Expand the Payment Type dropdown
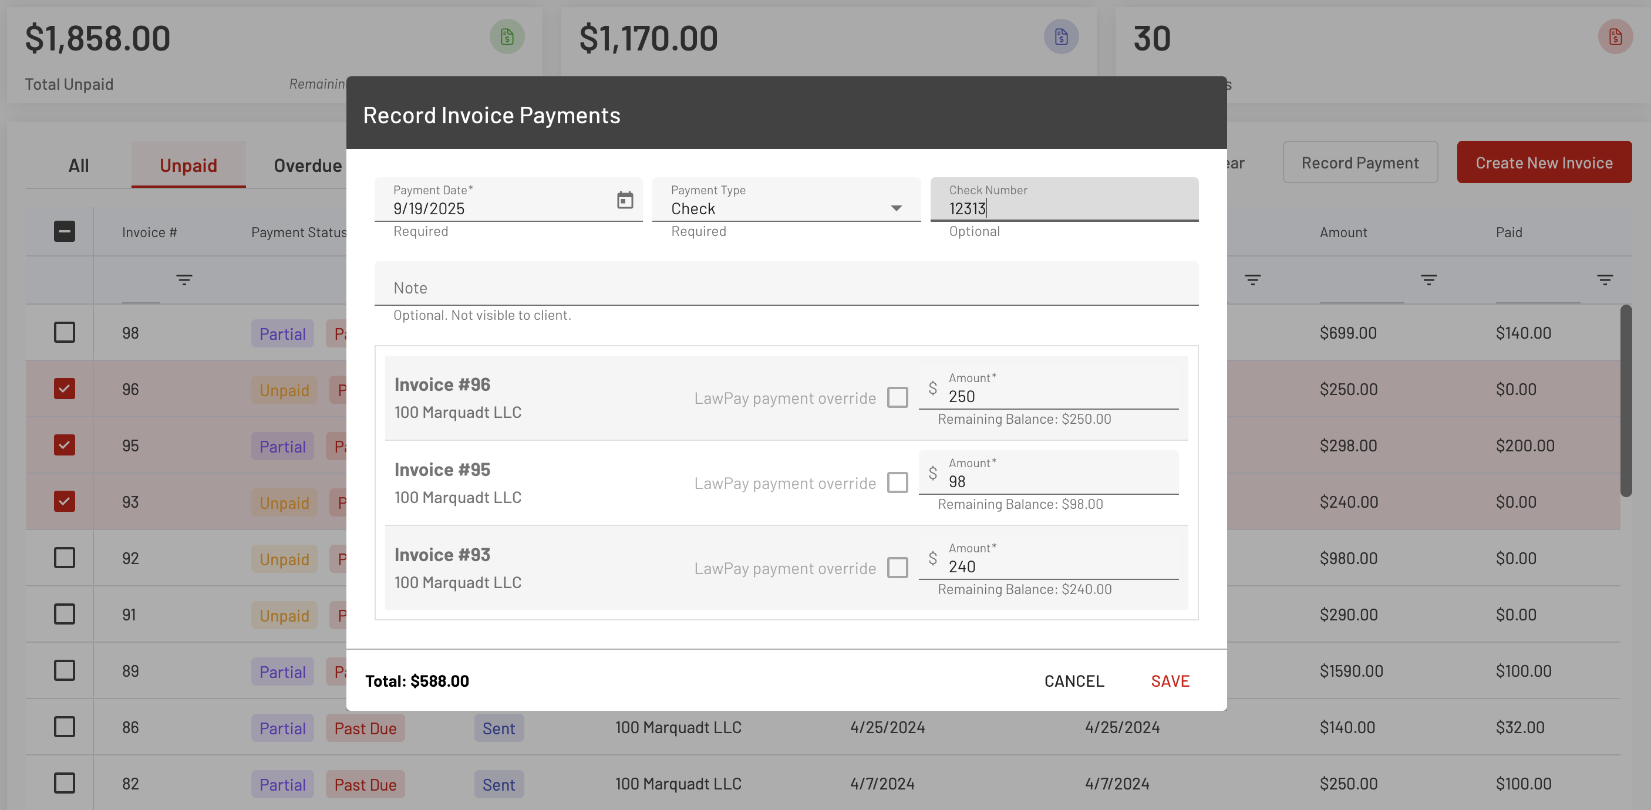This screenshot has width=1651, height=810. pos(896,208)
